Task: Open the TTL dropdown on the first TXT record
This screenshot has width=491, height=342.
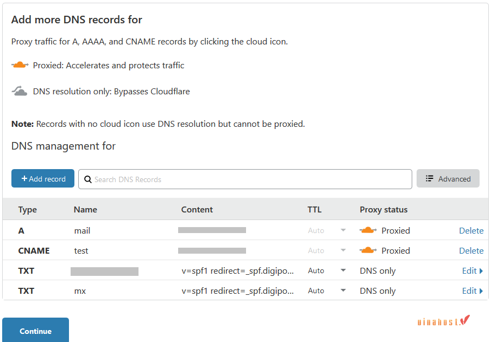Action: point(343,270)
